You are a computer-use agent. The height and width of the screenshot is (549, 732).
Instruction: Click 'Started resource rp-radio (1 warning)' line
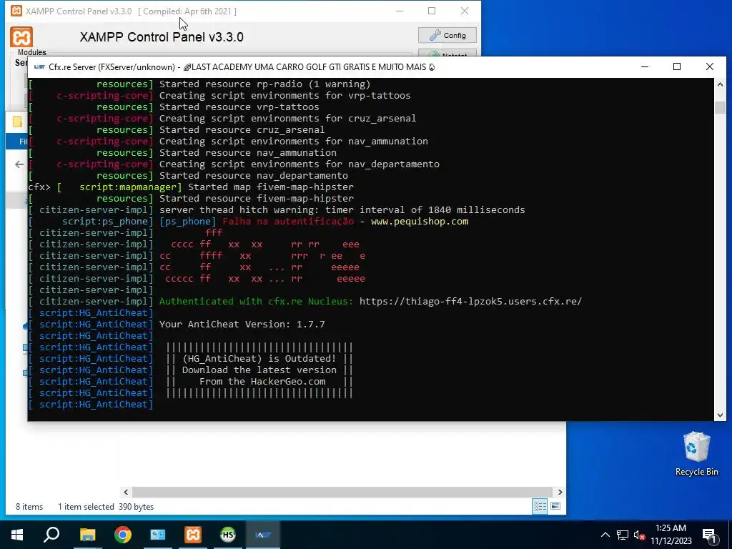(x=264, y=84)
